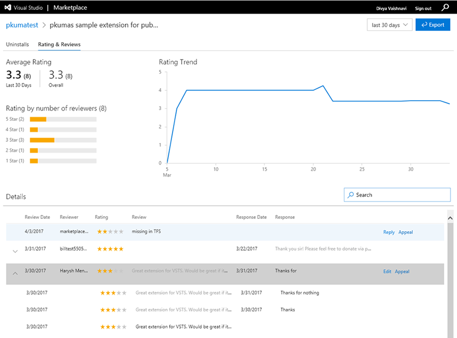Click Sign out
The height and width of the screenshot is (338, 457).
click(423, 9)
